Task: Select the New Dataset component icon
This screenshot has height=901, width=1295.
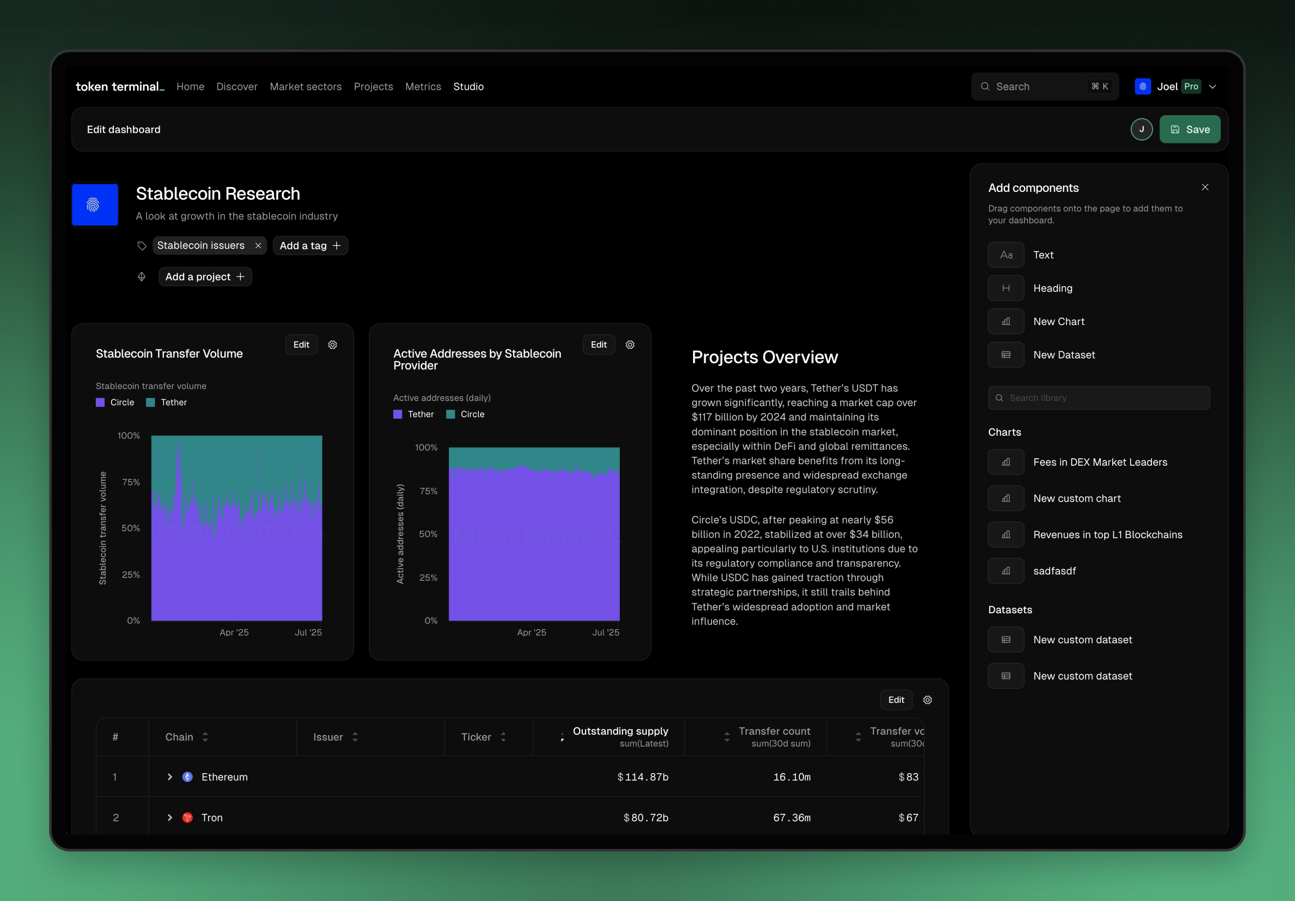Action: 1006,355
